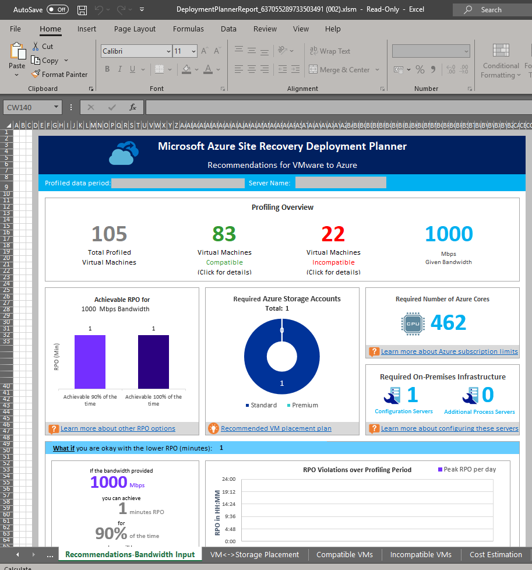Open the Help tab
532x570 pixels.
pyautogui.click(x=333, y=29)
